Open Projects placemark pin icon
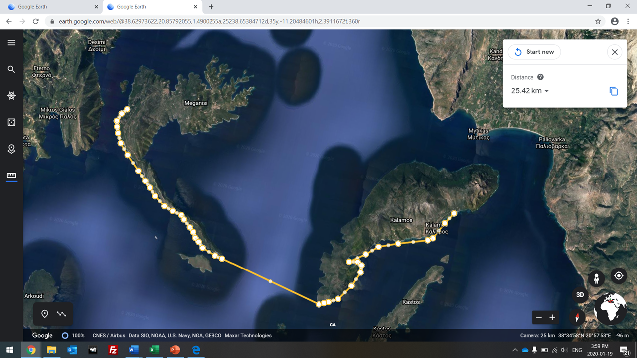The height and width of the screenshot is (358, 637). (x=11, y=149)
